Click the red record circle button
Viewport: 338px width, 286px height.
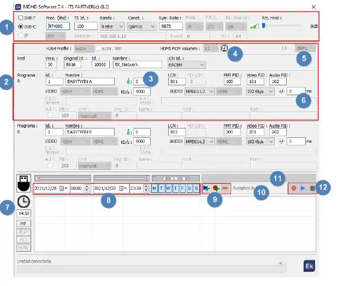point(294,188)
